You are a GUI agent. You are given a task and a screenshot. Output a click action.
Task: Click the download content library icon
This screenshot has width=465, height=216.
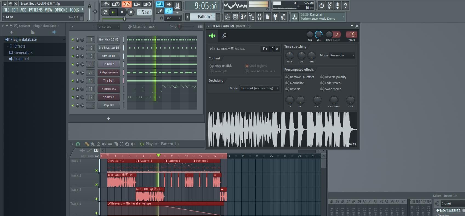pos(295,17)
